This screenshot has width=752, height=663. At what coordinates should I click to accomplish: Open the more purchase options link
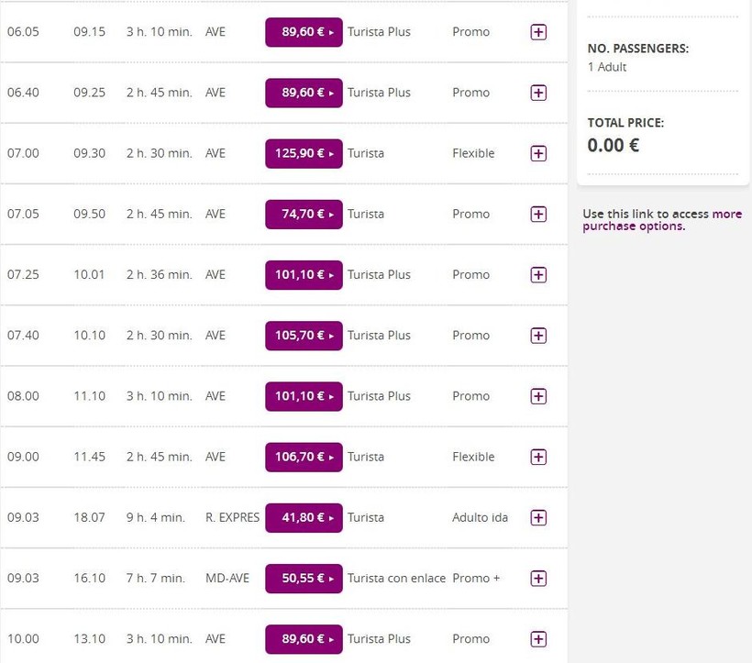(662, 220)
